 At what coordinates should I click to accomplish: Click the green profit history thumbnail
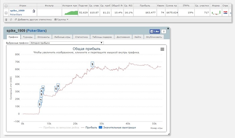coord(71,12)
